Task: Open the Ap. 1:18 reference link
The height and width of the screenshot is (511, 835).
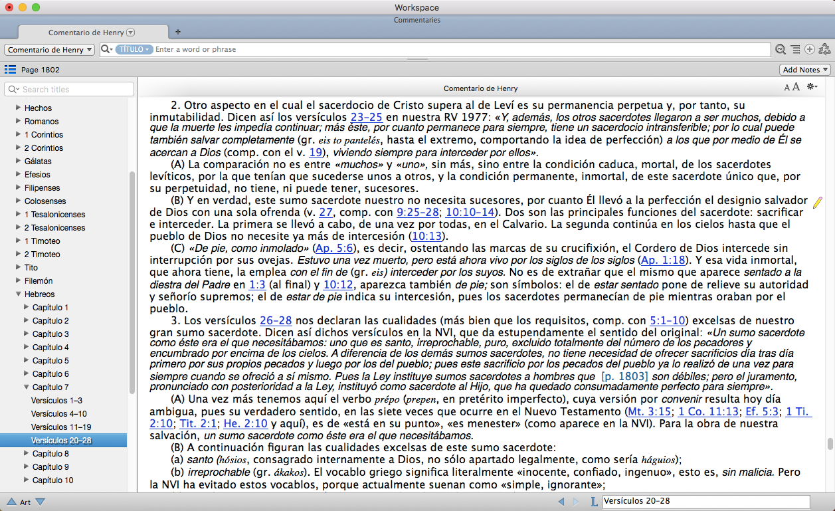Action: click(663, 260)
